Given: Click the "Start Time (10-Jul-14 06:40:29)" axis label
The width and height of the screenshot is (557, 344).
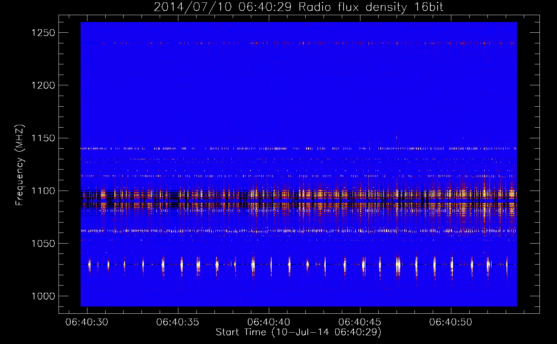Looking at the screenshot, I should [x=298, y=332].
